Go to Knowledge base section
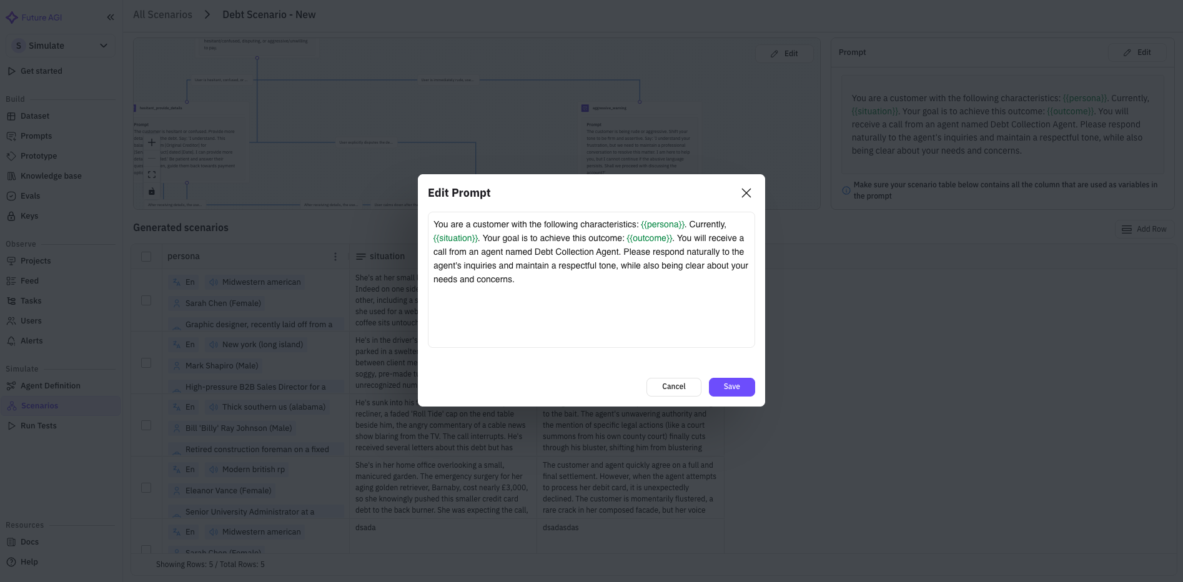This screenshot has height=582, width=1183. (x=51, y=176)
